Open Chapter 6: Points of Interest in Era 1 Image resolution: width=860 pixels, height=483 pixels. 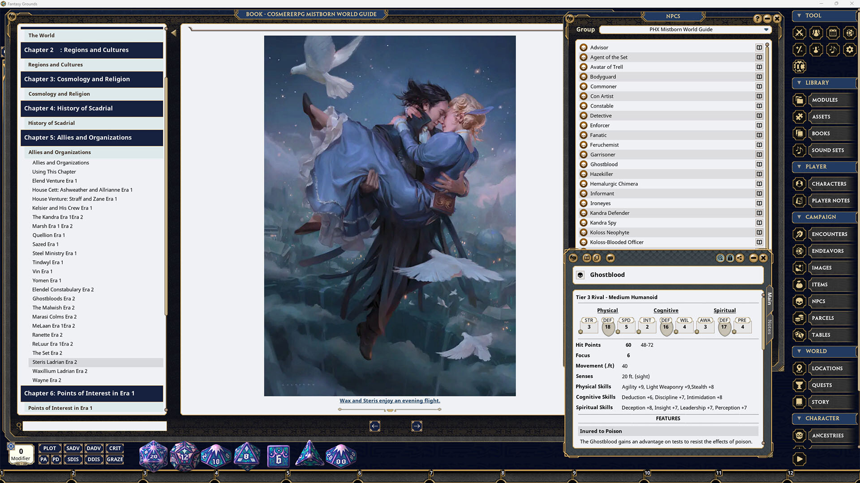92,394
